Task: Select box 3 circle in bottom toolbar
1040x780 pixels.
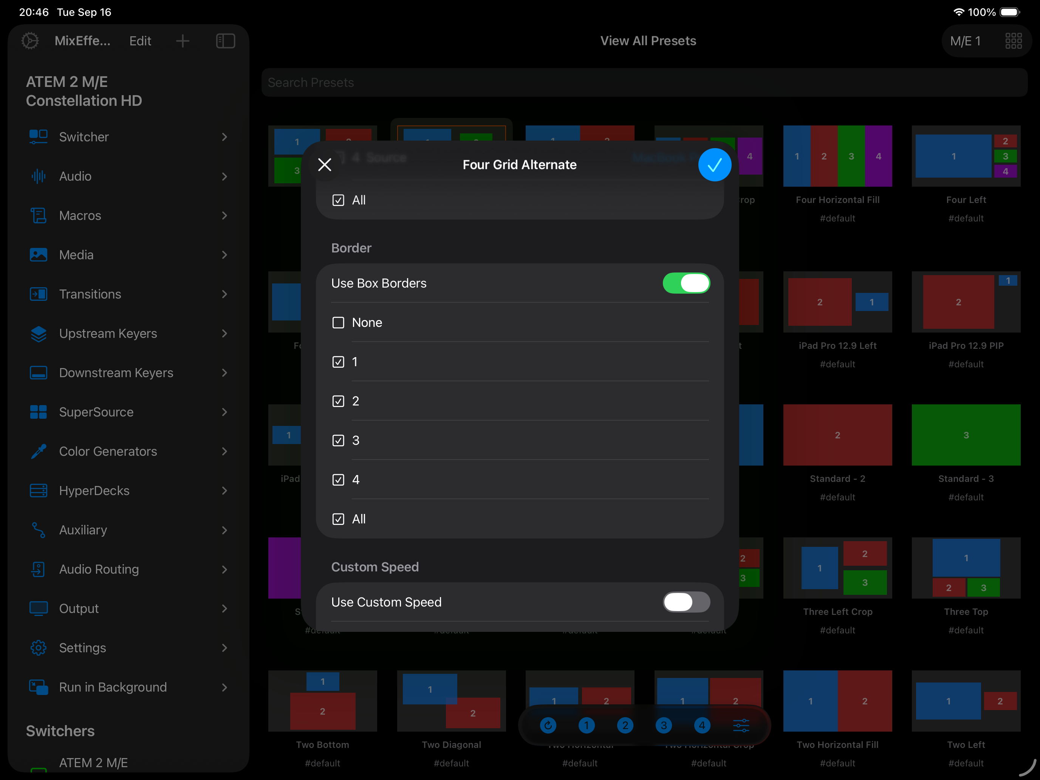Action: point(663,726)
